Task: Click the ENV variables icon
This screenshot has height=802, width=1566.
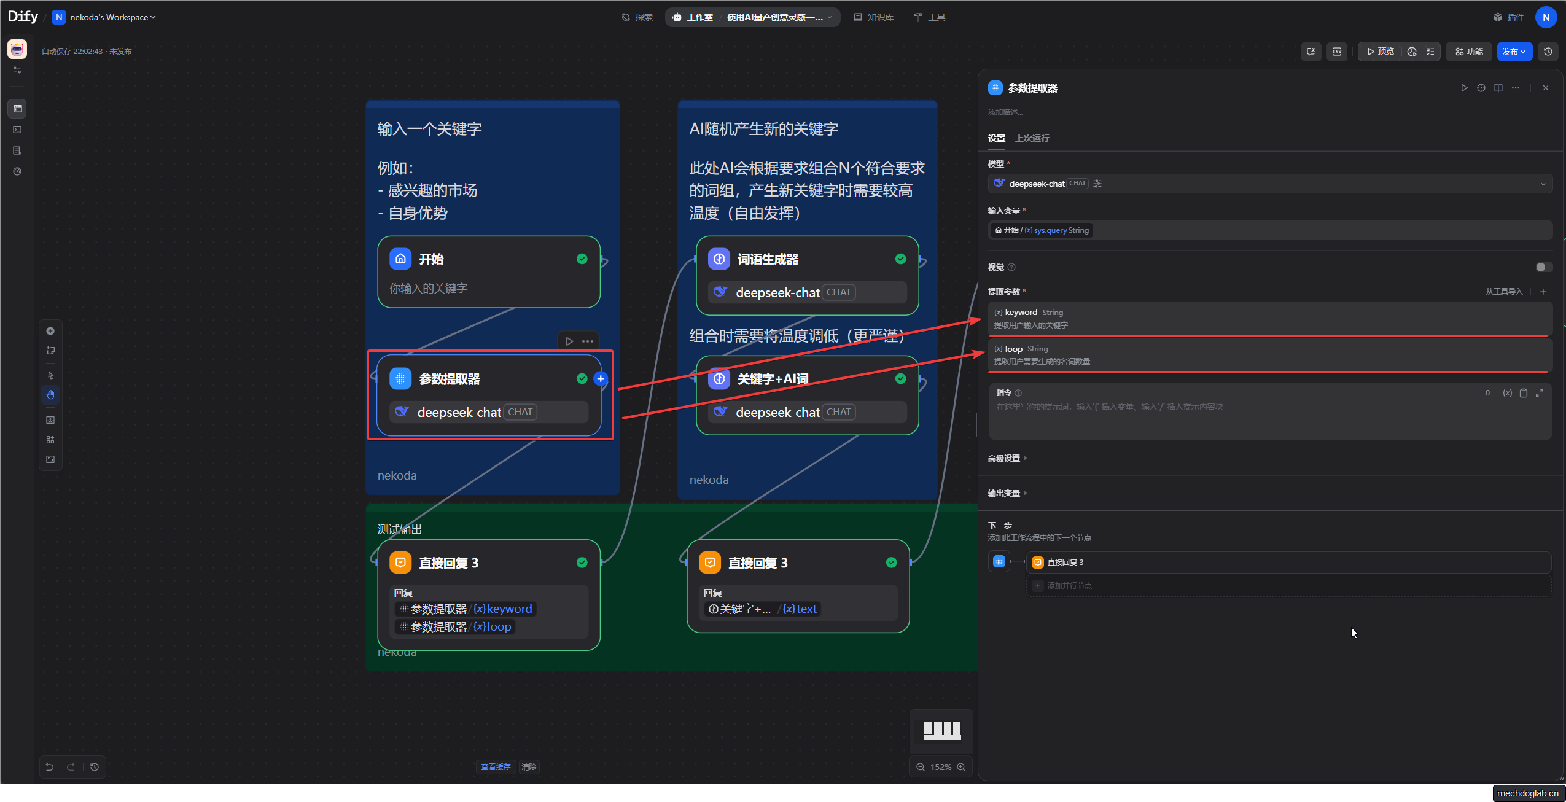Action: 1336,52
